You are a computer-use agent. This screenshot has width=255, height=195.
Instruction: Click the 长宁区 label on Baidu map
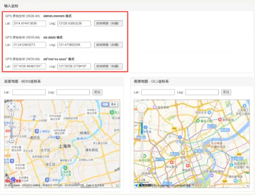(45, 151)
